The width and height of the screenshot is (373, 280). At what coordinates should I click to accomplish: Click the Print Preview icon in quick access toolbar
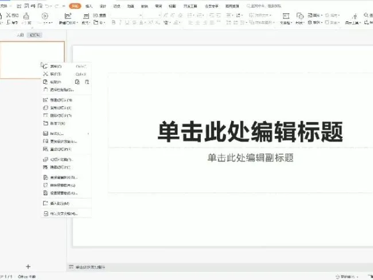(x=40, y=6)
